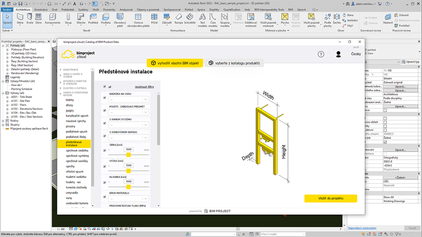Open the Druh materiálu dropdown
Screen dimensions: 422x237
129,199
